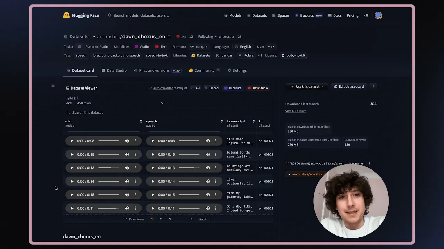Image resolution: width=444 pixels, height=249 pixels.
Task: Seek the speech audio slider in the 0:13 row
Action: [189, 168]
